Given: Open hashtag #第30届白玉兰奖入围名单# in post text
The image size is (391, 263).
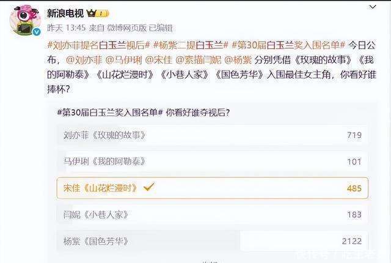Looking at the screenshot, I should pos(288,45).
